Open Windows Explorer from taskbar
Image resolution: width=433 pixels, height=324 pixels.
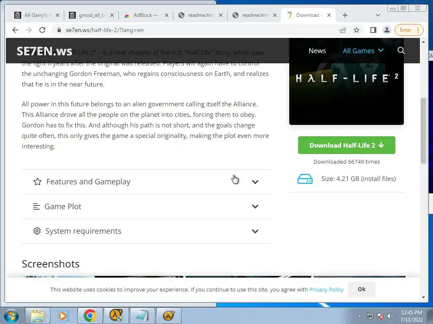(38, 316)
